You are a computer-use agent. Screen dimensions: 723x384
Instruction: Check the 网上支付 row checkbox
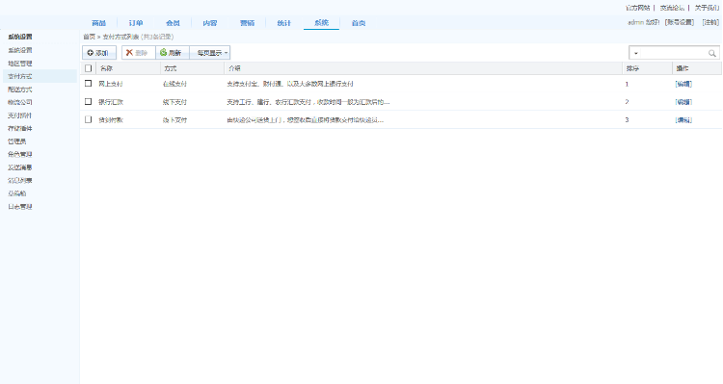coord(88,84)
